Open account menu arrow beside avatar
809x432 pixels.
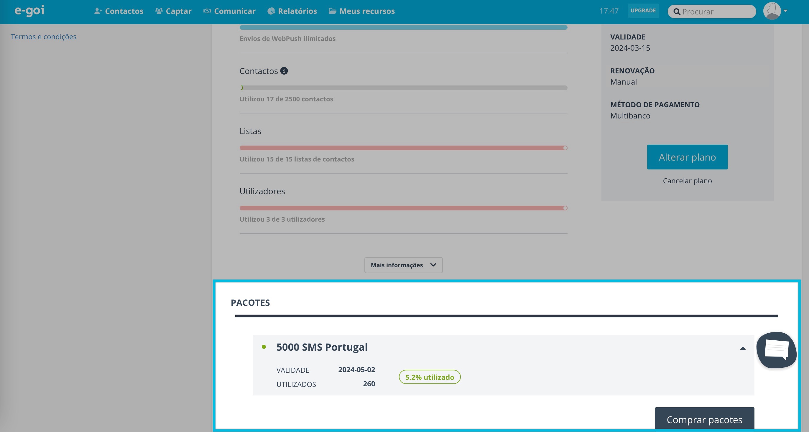(785, 11)
